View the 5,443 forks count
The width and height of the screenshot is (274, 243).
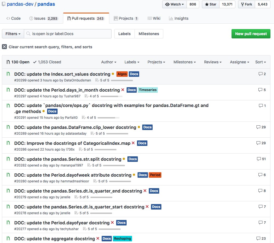262,4
